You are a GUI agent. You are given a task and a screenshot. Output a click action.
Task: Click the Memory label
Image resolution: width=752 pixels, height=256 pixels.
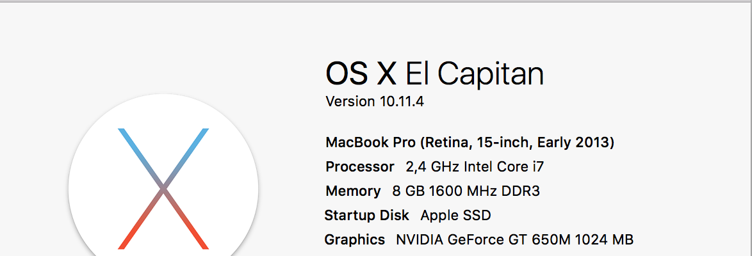(x=353, y=191)
